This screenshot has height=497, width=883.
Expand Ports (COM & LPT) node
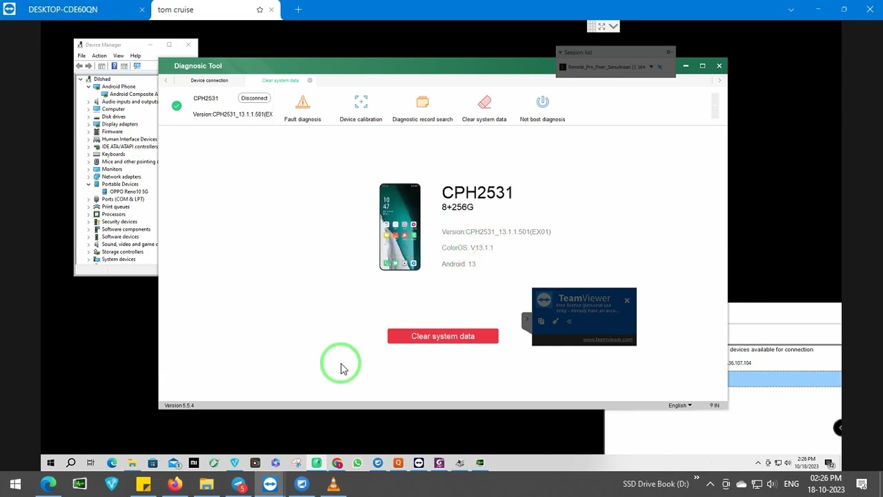tap(88, 199)
